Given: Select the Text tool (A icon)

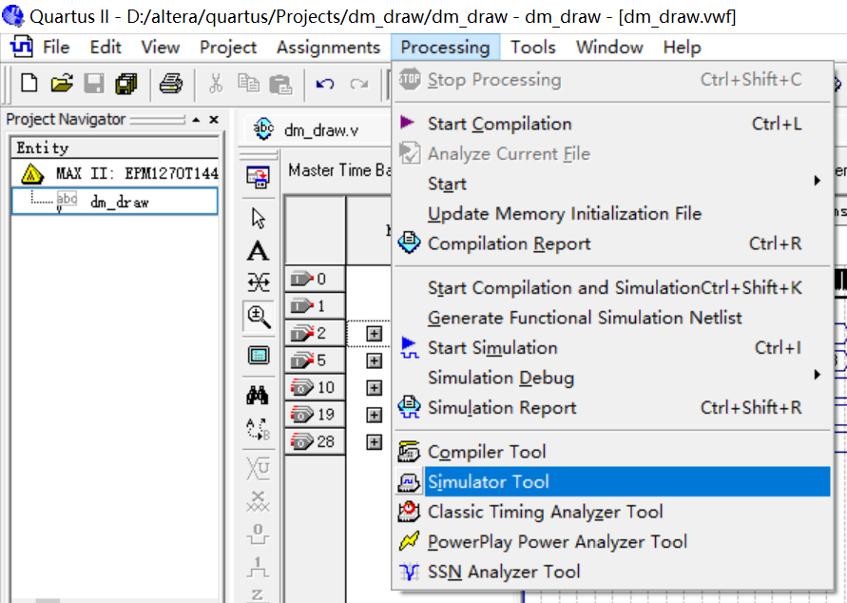Looking at the screenshot, I should [259, 251].
